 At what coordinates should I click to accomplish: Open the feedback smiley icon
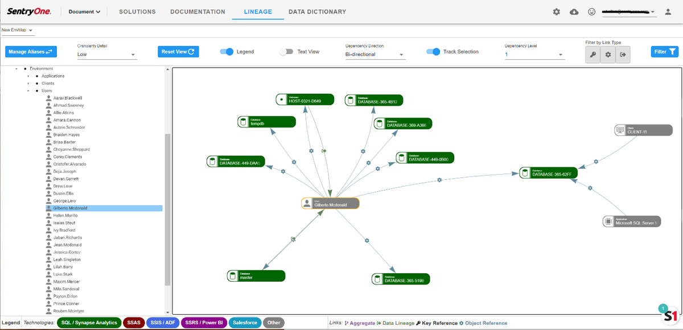coord(592,12)
